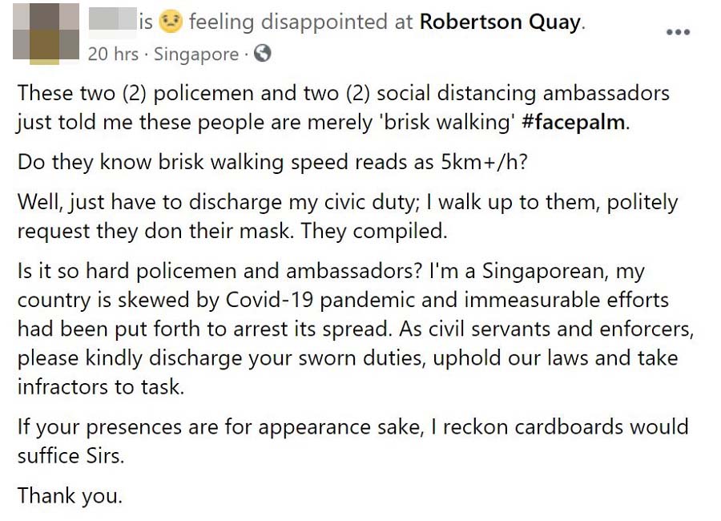Click the globe public privacy icon
The width and height of the screenshot is (721, 521).
pos(262,55)
